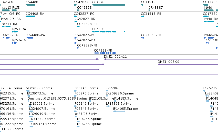Open EST IP06346.5prime
The width and height of the screenshot is (218, 133).
(86, 93)
